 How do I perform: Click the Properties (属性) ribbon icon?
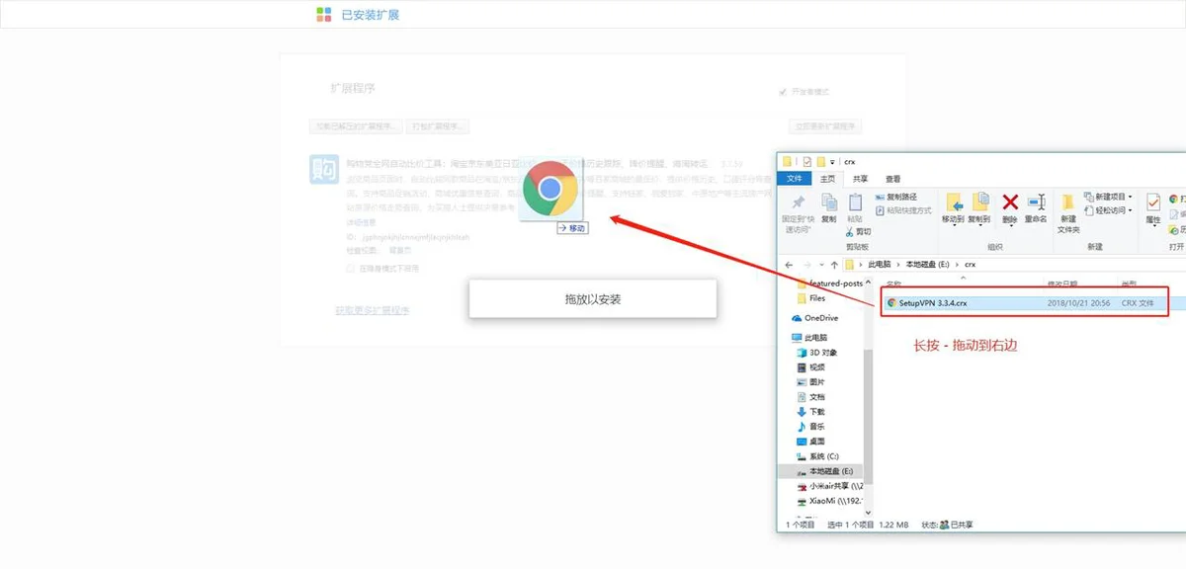tap(1153, 202)
